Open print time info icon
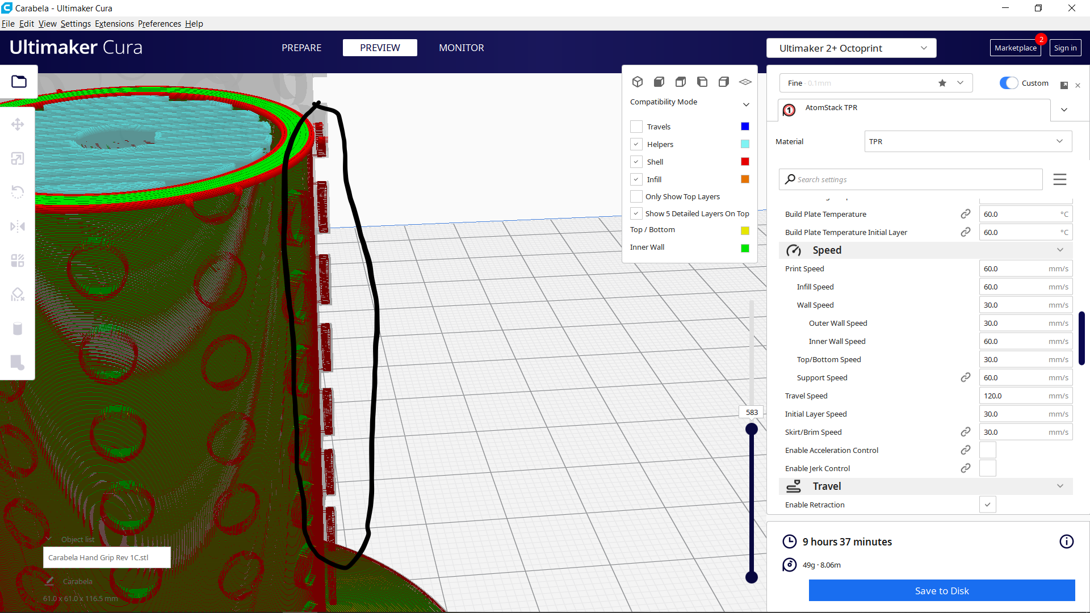 coord(1067,541)
